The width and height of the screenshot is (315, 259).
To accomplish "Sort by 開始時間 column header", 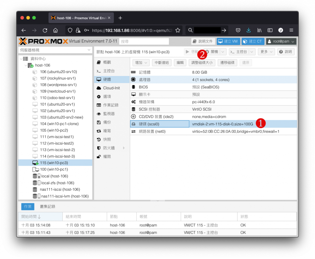I will (x=40, y=217).
